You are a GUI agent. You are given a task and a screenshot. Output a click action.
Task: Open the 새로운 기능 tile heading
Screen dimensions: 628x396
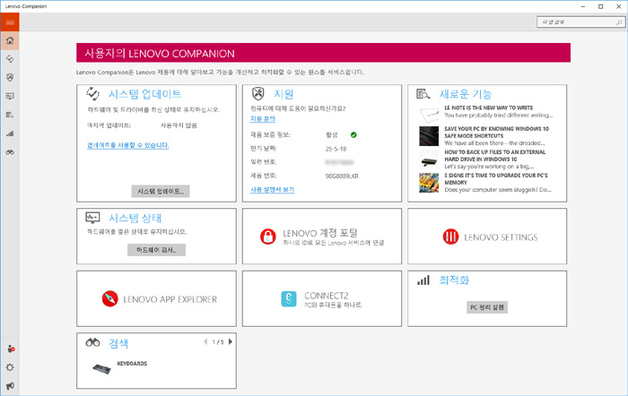click(x=466, y=94)
